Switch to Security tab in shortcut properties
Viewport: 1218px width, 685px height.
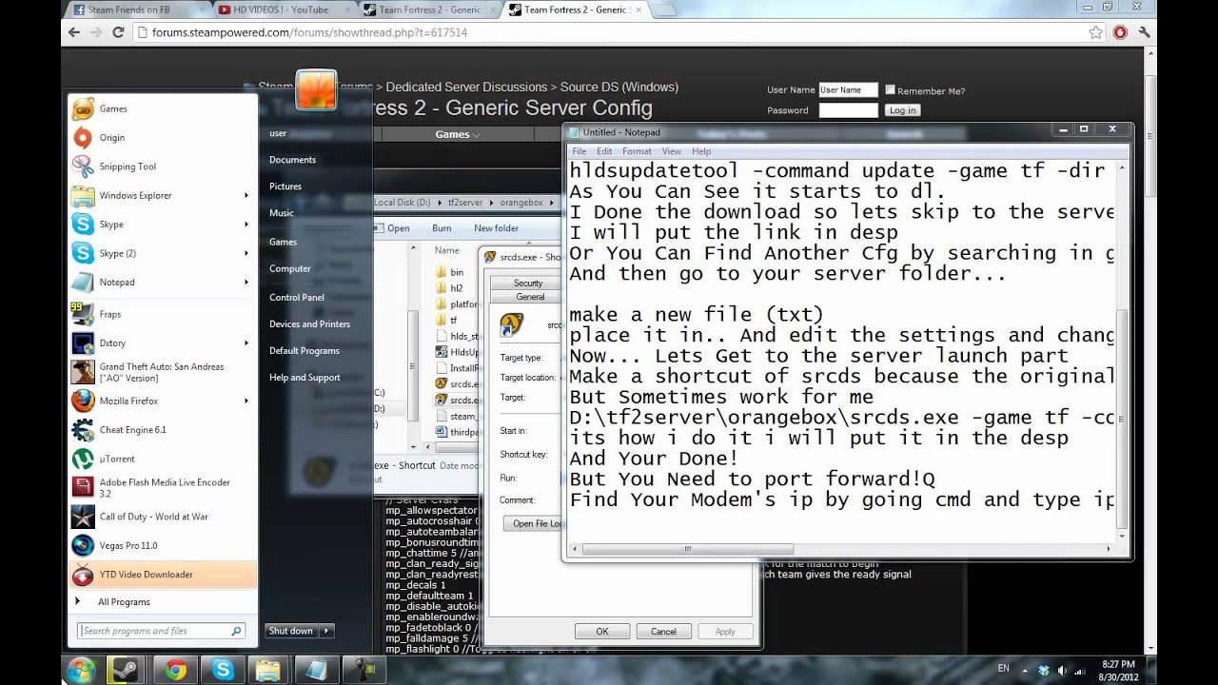coord(528,283)
